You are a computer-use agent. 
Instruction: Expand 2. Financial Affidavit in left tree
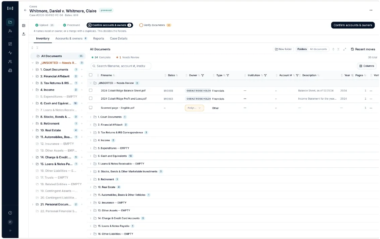click(x=33, y=77)
